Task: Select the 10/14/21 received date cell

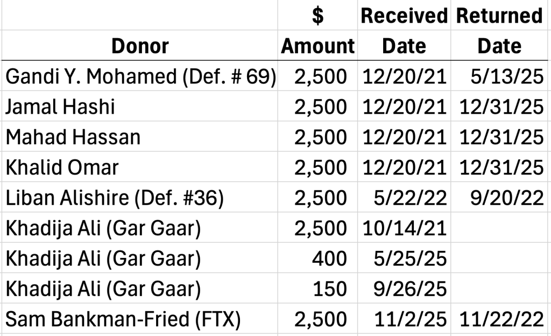Action: click(404, 227)
